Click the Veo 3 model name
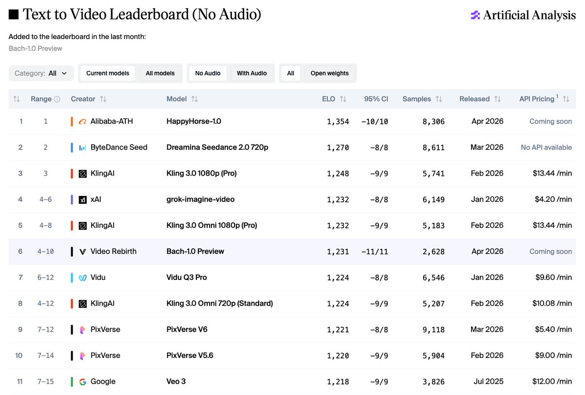 coord(176,381)
